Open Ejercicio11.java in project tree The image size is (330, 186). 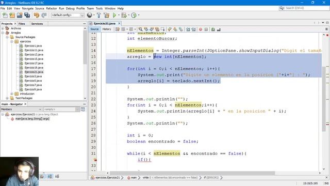point(34,50)
